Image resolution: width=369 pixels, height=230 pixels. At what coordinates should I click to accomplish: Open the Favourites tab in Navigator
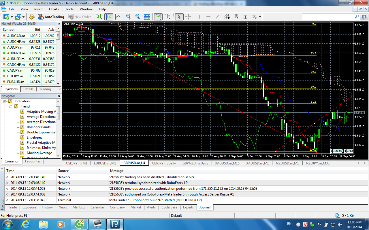(x=33, y=161)
